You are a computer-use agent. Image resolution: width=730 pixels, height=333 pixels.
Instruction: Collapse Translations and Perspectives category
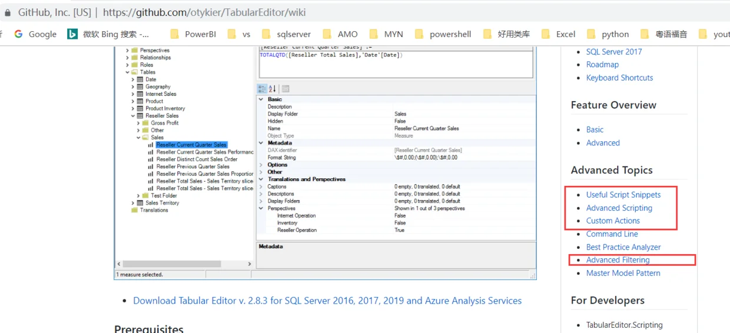pyautogui.click(x=261, y=179)
